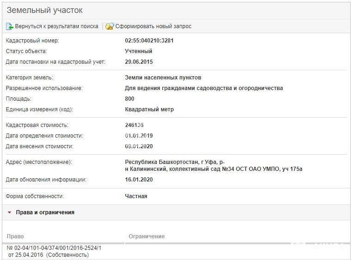Click the new query magnifier icon
The width and height of the screenshot is (353, 260).
pos(110,26)
